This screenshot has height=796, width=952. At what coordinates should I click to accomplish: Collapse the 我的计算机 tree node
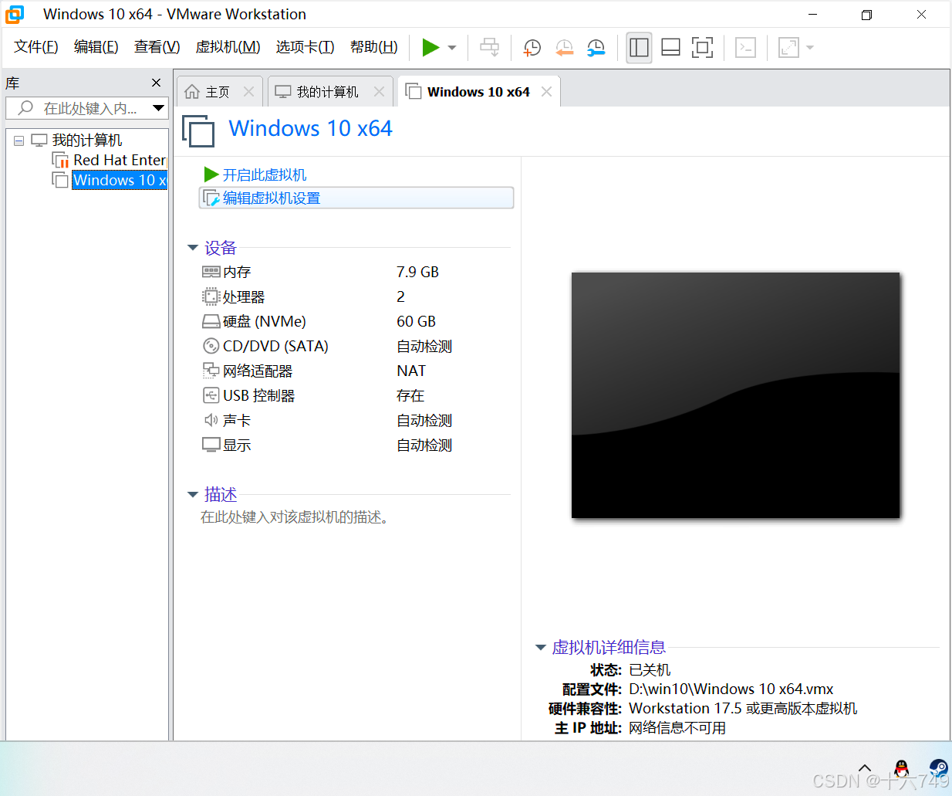tap(19, 141)
